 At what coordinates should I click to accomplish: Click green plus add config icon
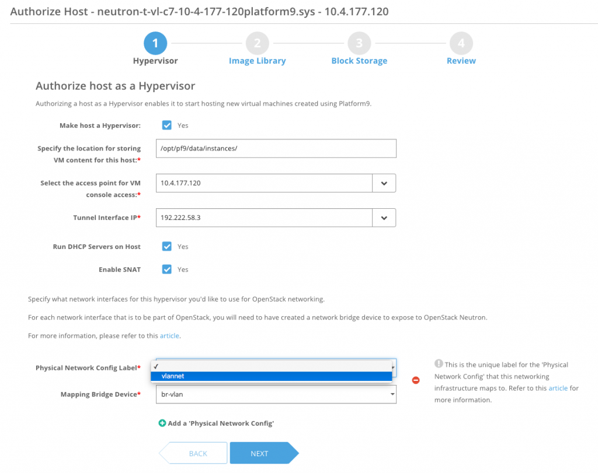point(162,423)
